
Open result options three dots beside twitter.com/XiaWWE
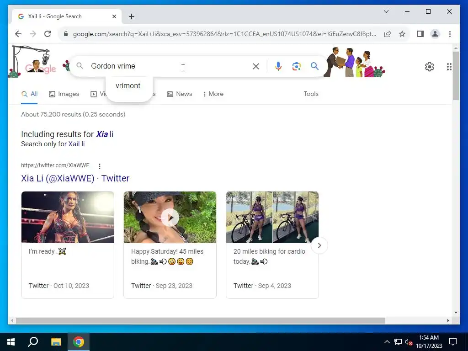pyautogui.click(x=99, y=166)
